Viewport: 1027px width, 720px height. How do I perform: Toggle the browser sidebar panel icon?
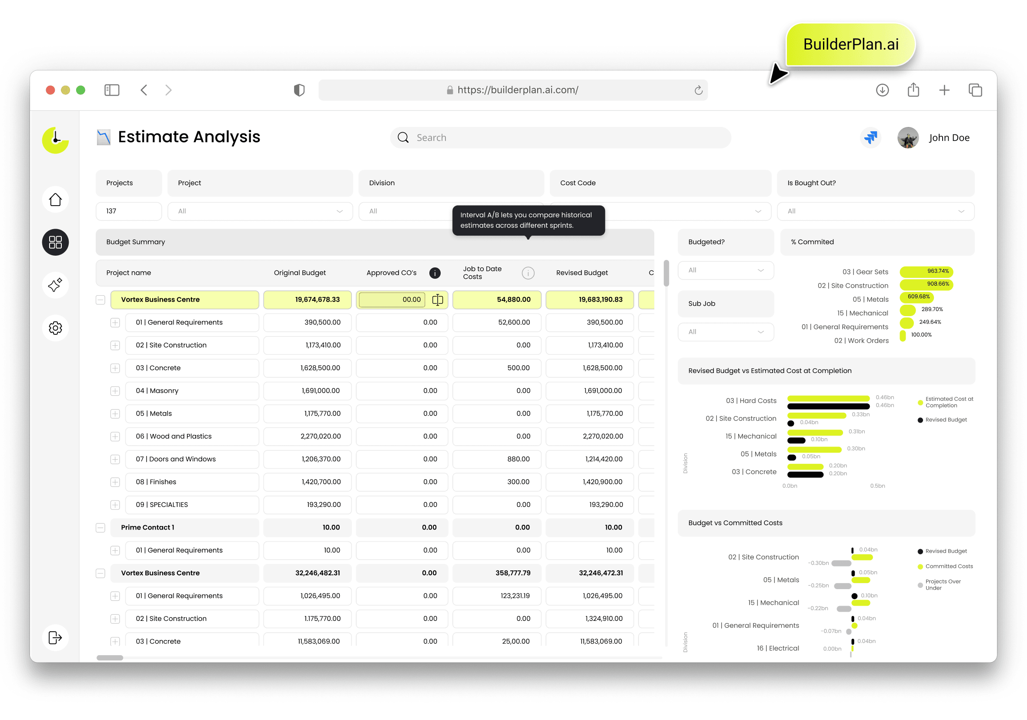tap(112, 90)
